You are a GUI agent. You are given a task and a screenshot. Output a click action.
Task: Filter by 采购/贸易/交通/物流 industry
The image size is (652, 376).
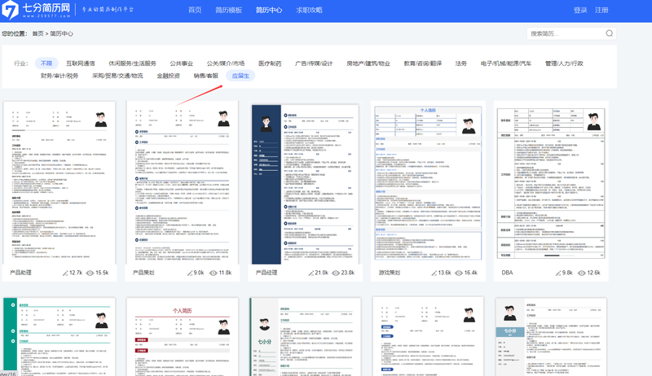pyautogui.click(x=117, y=76)
